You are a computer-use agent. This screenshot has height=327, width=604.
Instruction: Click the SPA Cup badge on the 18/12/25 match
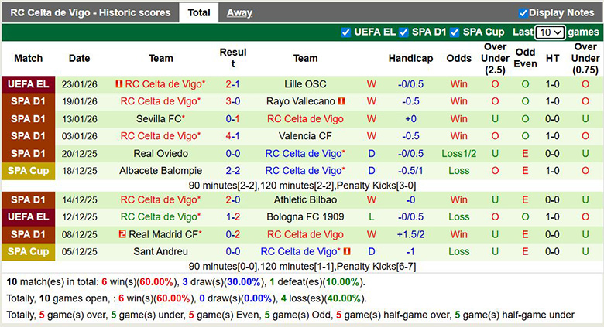click(x=29, y=171)
